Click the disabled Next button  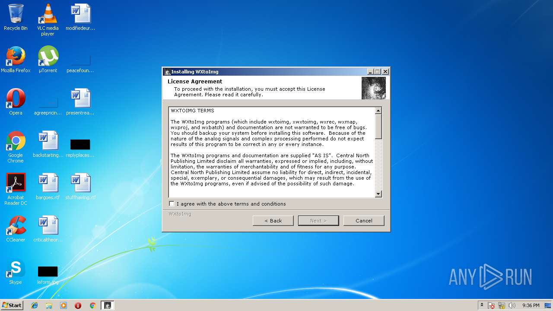click(318, 221)
